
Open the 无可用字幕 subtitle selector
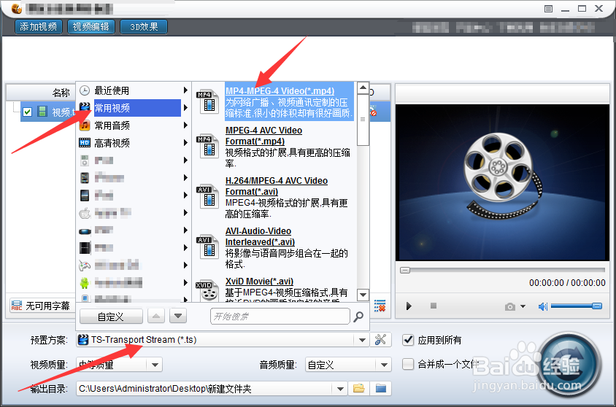42,306
